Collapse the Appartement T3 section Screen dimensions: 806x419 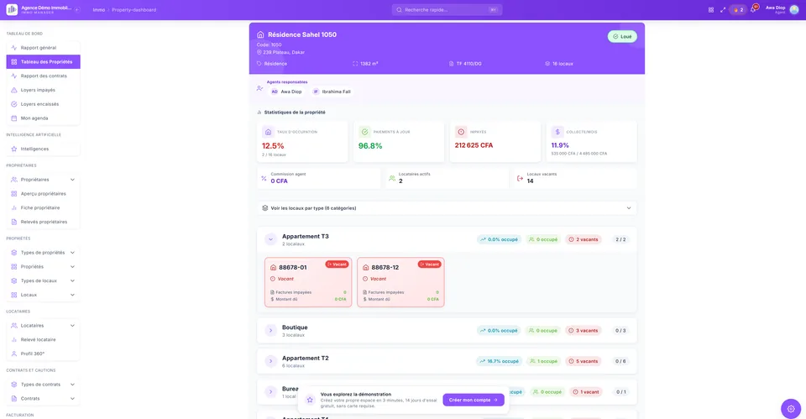(270, 239)
